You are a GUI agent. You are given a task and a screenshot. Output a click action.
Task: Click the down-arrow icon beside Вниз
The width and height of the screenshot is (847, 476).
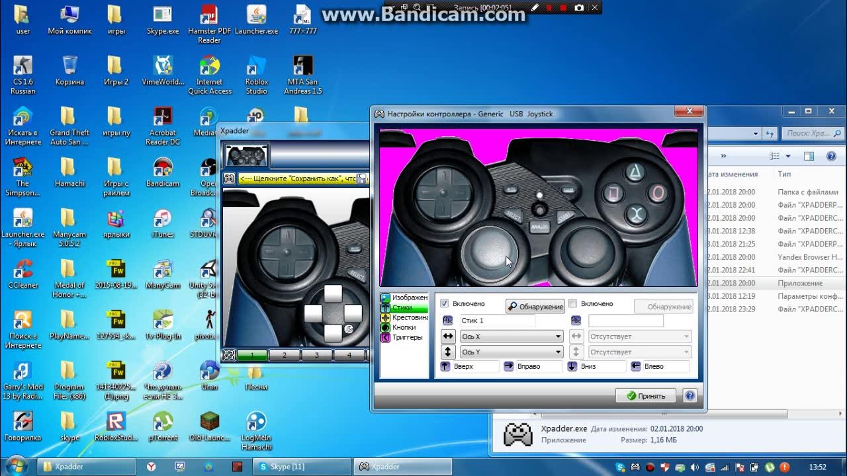572,366
